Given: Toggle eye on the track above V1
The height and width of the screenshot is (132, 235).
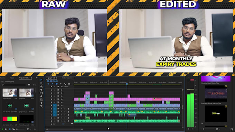Looking at the screenshot, I should pyautogui.click(x=62, y=102).
